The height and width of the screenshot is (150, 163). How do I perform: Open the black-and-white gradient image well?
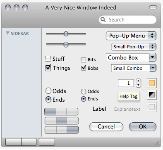point(152,95)
